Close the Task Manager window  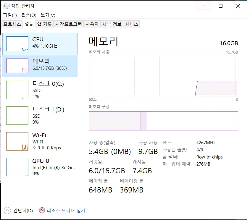click(238, 6)
